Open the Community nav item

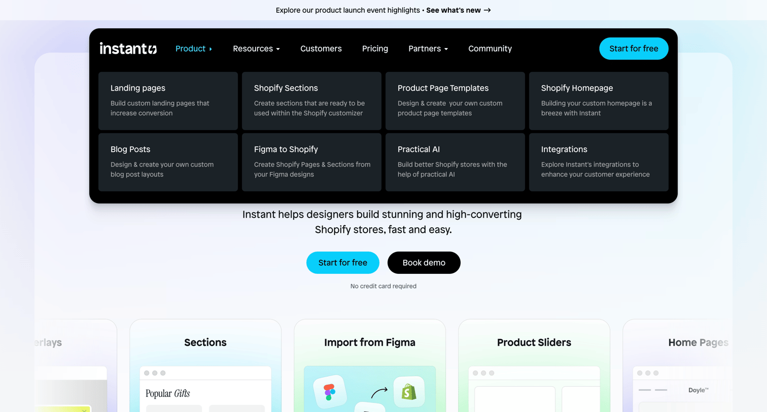click(x=490, y=49)
